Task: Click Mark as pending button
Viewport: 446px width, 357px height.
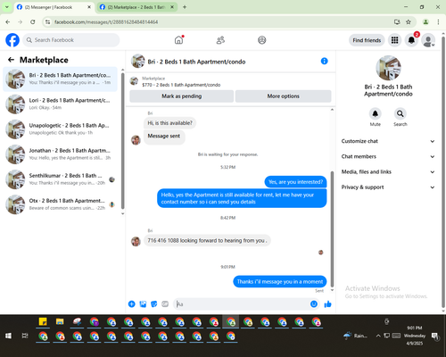Action: coord(181,96)
